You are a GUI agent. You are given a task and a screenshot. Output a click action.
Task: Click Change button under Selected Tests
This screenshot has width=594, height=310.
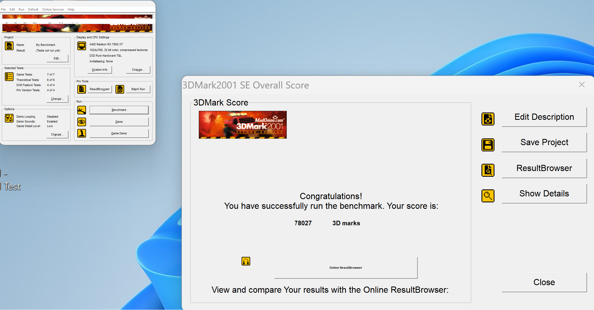tap(57, 99)
